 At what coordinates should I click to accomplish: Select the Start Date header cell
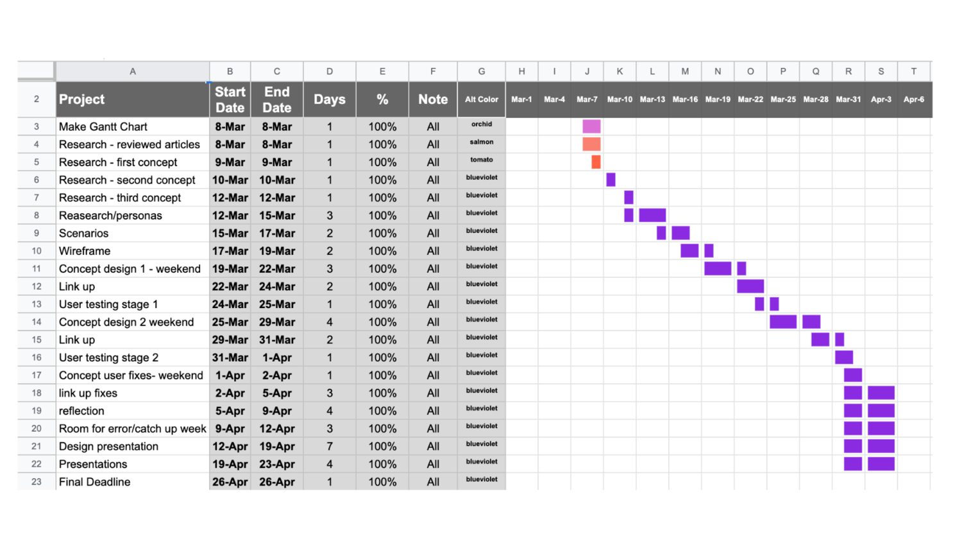click(x=230, y=99)
